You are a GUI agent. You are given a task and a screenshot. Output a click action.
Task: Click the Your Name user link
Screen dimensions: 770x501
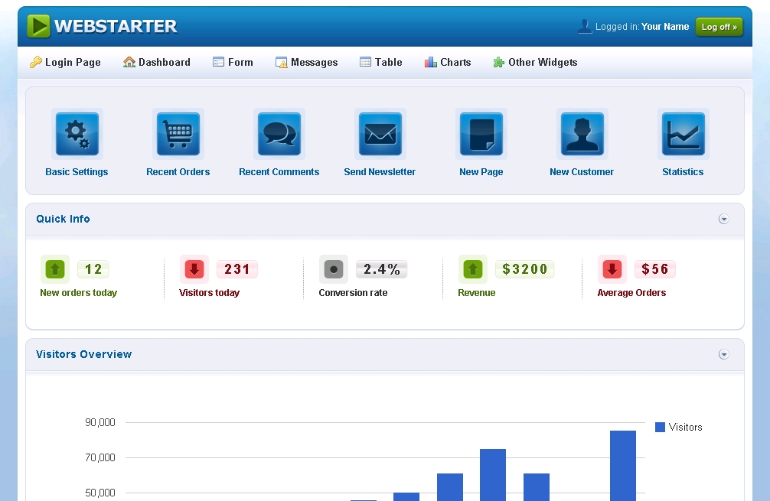(664, 27)
